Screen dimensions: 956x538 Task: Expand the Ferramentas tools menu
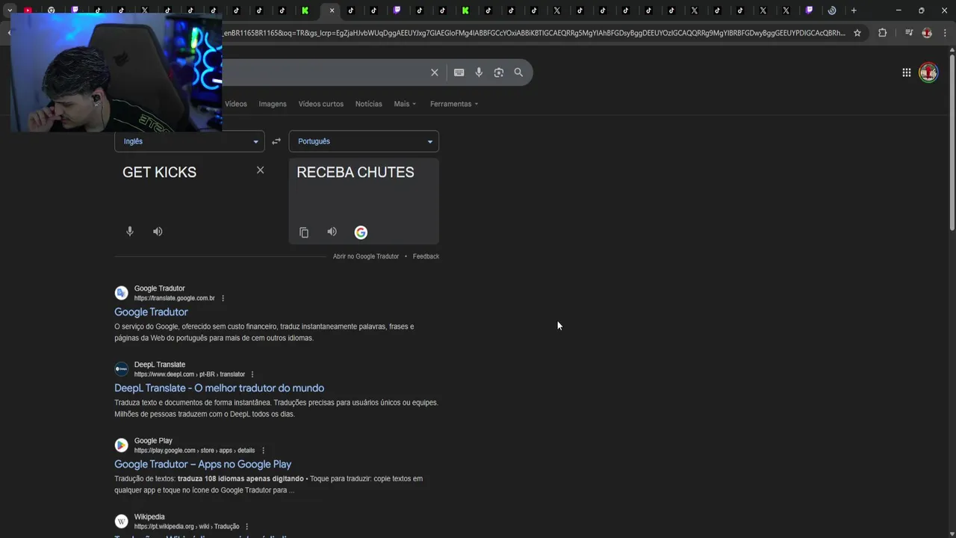[x=454, y=104]
